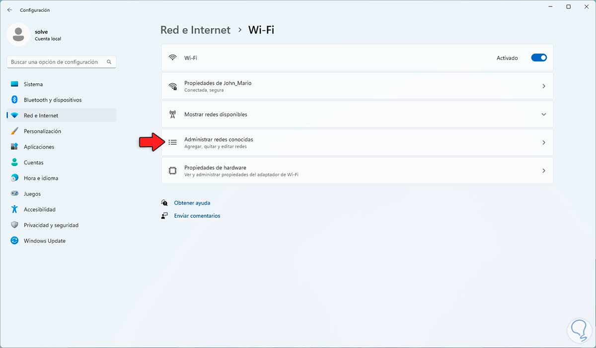The image size is (596, 348).
Task: Click Agregar, quitar y editar redes text
Action: [215, 147]
